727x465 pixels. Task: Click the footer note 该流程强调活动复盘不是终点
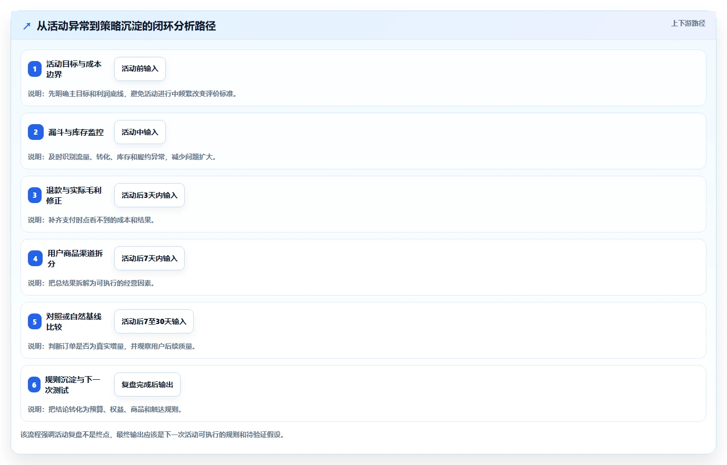152,434
